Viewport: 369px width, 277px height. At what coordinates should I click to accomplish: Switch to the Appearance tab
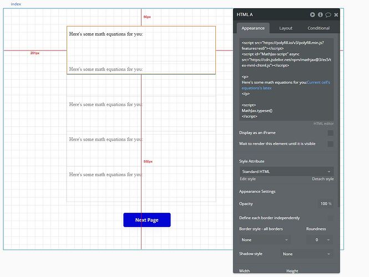coord(253,28)
